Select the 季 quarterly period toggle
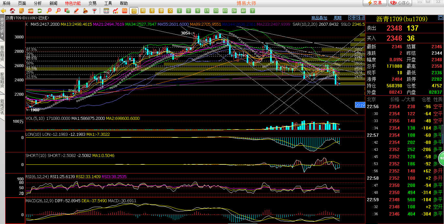 coord(161,11)
